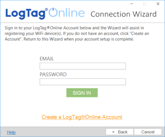Click the PASSWORD field label
165x137 pixels.
point(53,74)
